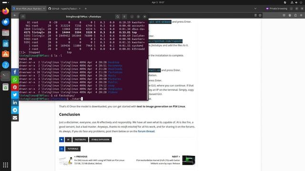Open the Trash icon in dock

point(5,87)
